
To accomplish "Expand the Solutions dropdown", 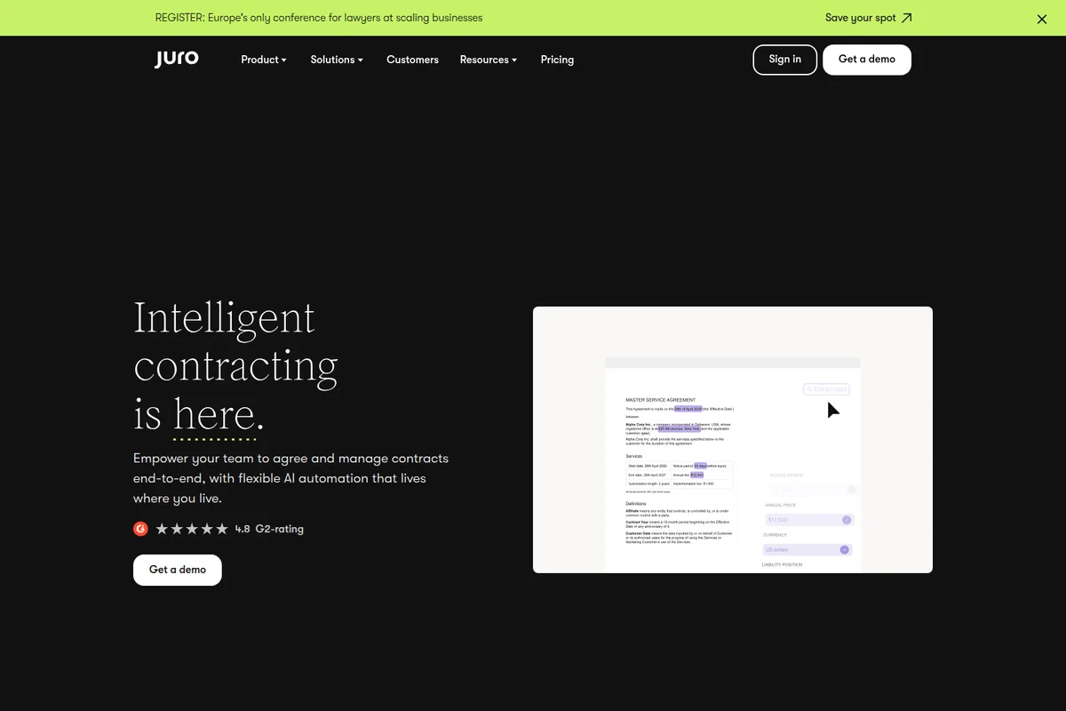I will click(336, 60).
